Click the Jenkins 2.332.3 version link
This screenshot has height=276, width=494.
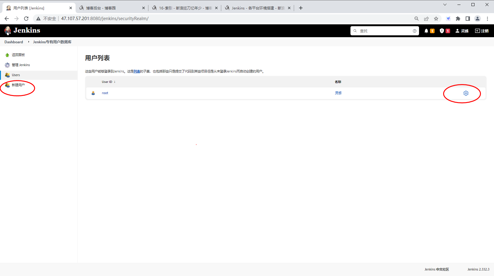click(478, 269)
